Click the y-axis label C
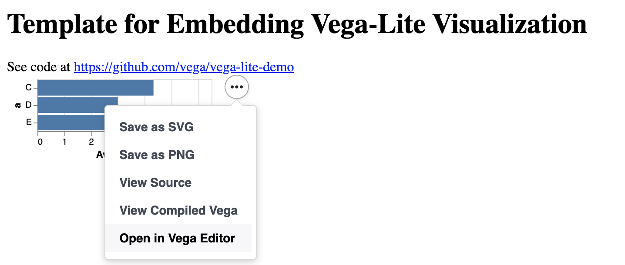This screenshot has height=265, width=625. (x=29, y=88)
